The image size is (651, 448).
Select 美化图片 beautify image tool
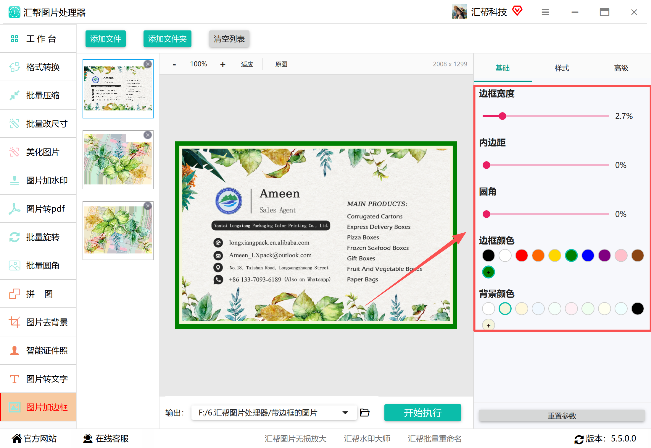tap(38, 152)
